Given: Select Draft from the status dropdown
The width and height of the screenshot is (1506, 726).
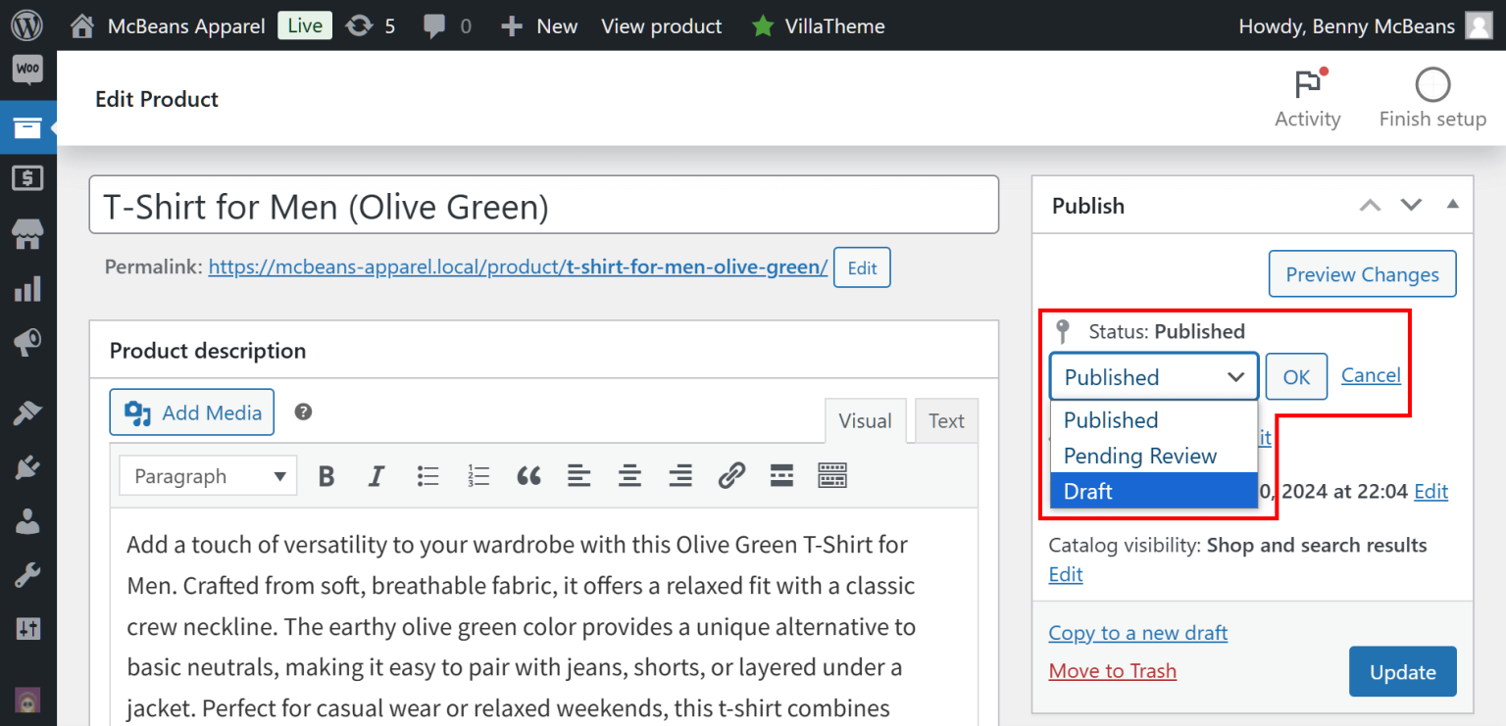Looking at the screenshot, I should pyautogui.click(x=1088, y=491).
